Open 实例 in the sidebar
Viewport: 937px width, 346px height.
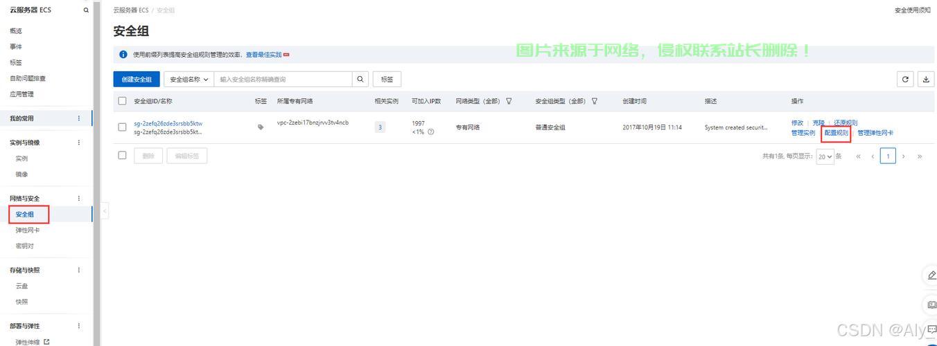pyautogui.click(x=21, y=158)
